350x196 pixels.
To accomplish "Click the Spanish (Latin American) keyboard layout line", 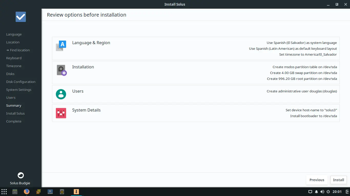I will click(x=293, y=49).
